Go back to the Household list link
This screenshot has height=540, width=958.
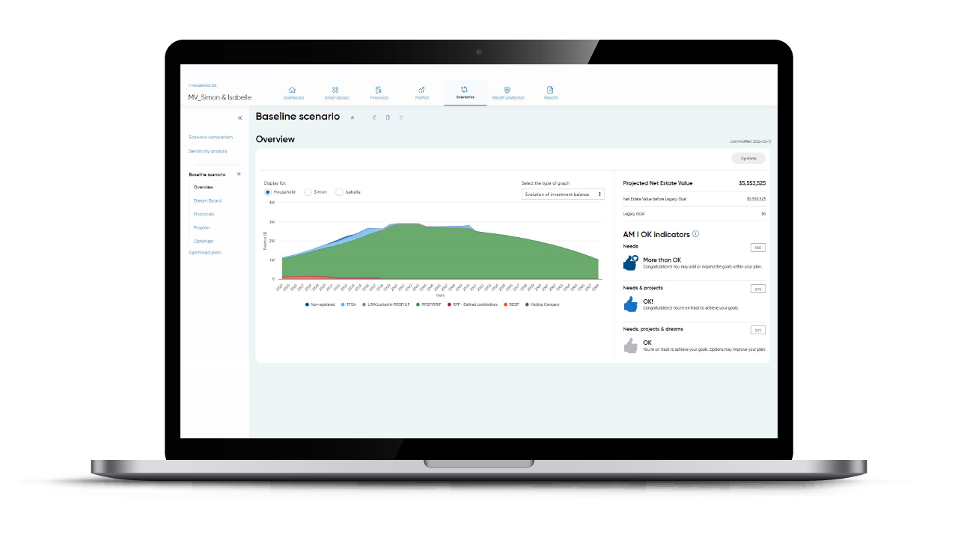point(202,85)
